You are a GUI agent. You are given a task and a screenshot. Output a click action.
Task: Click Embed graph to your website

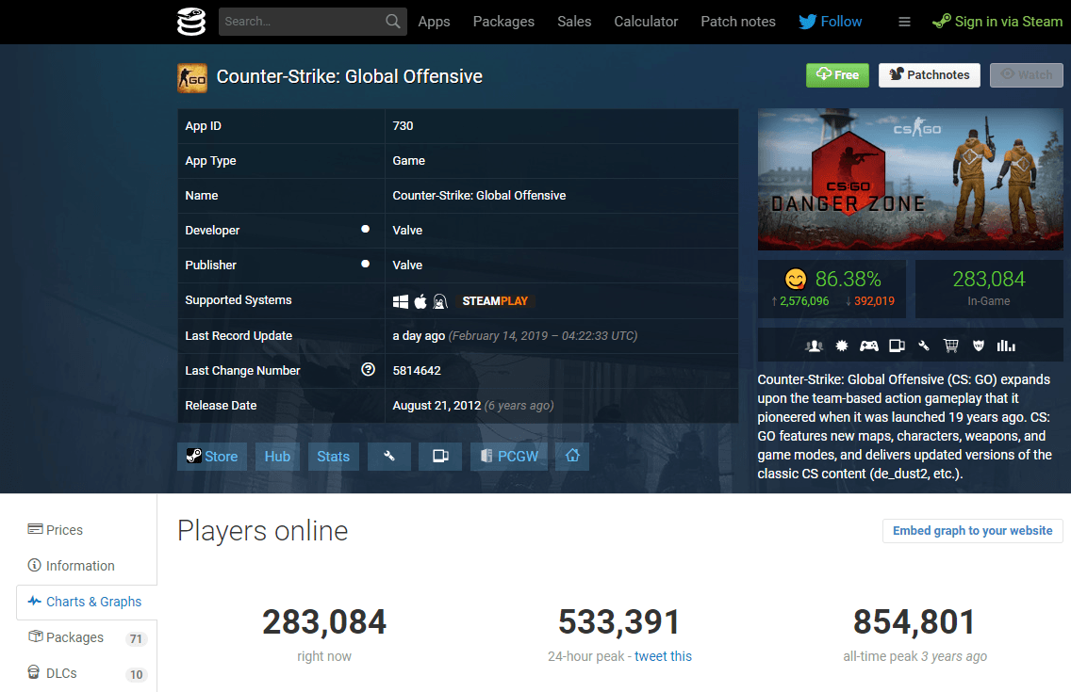(973, 530)
